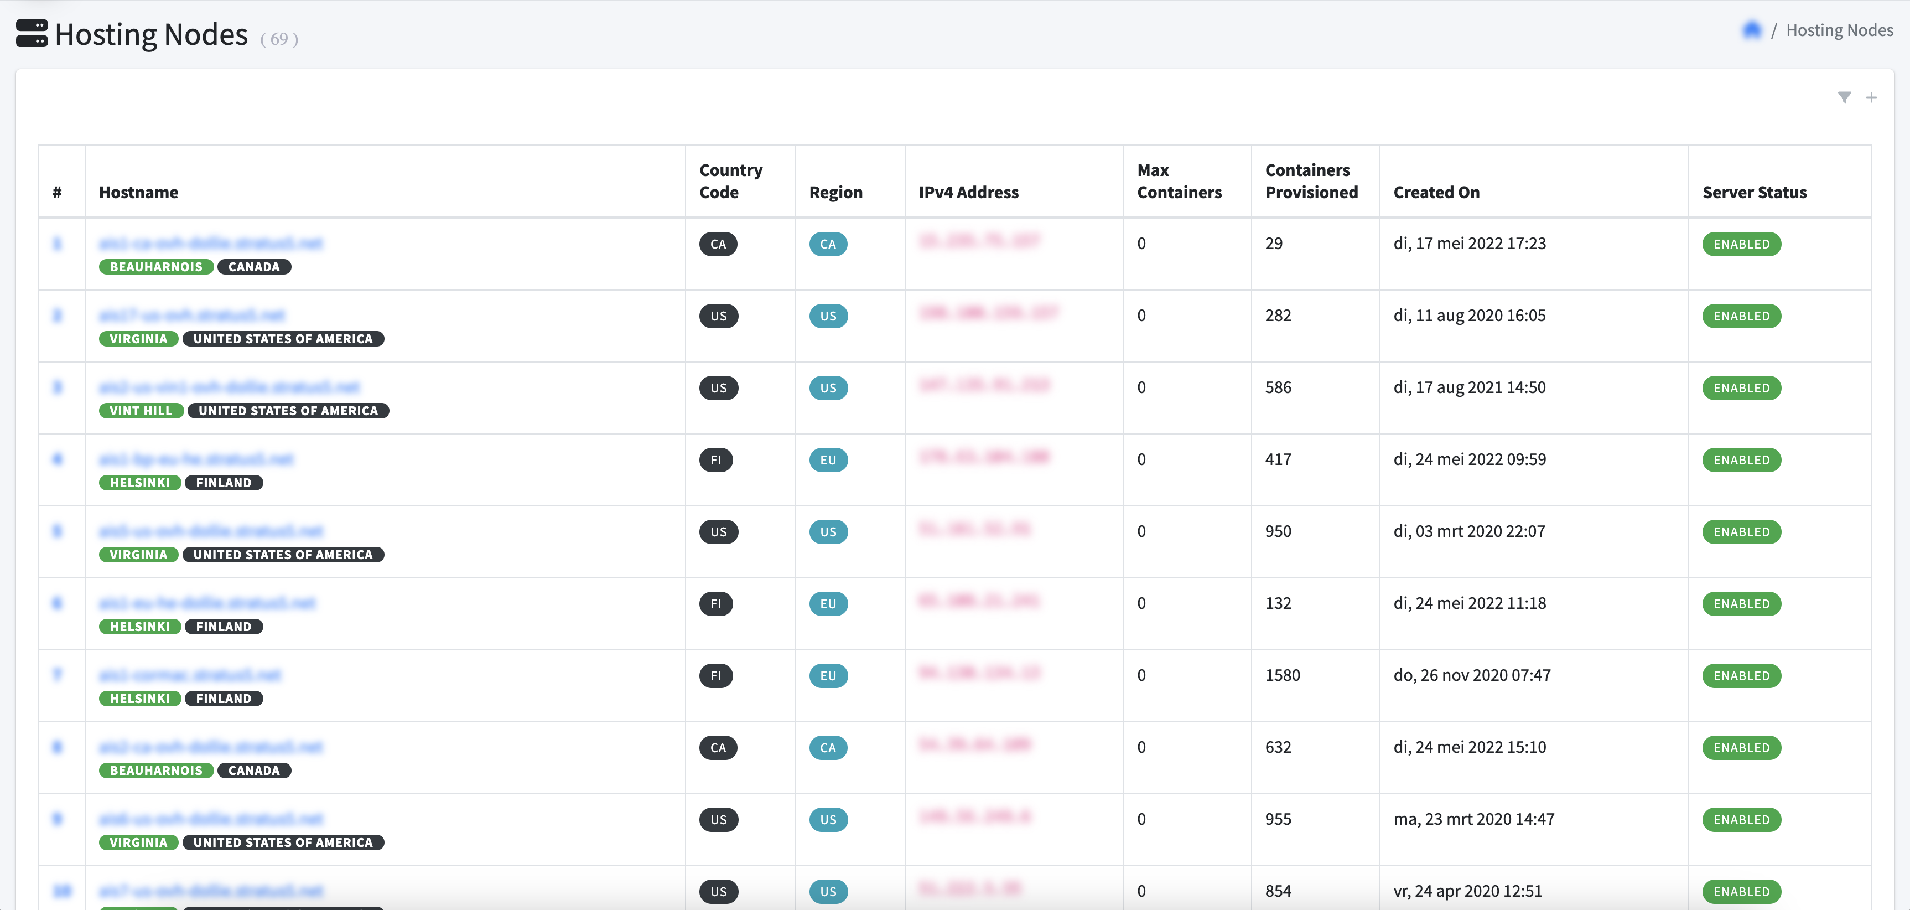
Task: Sort rows by the Hostname column header
Action: coord(138,192)
